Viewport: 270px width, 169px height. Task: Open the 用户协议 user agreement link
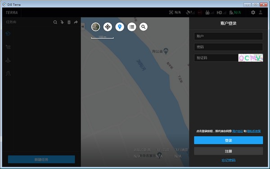[238, 131]
